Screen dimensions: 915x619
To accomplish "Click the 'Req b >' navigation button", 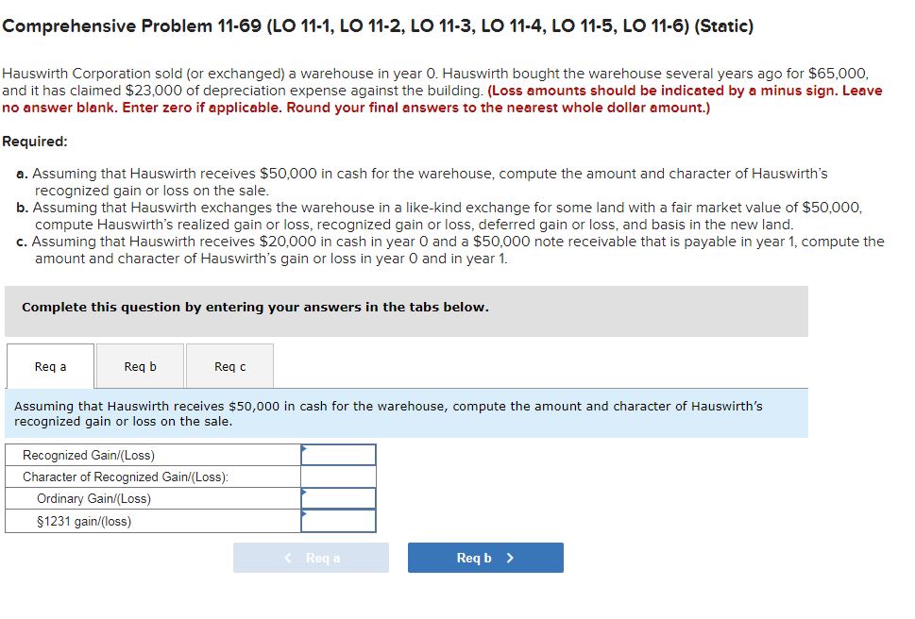I will pyautogui.click(x=484, y=557).
